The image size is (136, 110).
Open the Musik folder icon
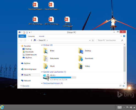(x=46, y=66)
